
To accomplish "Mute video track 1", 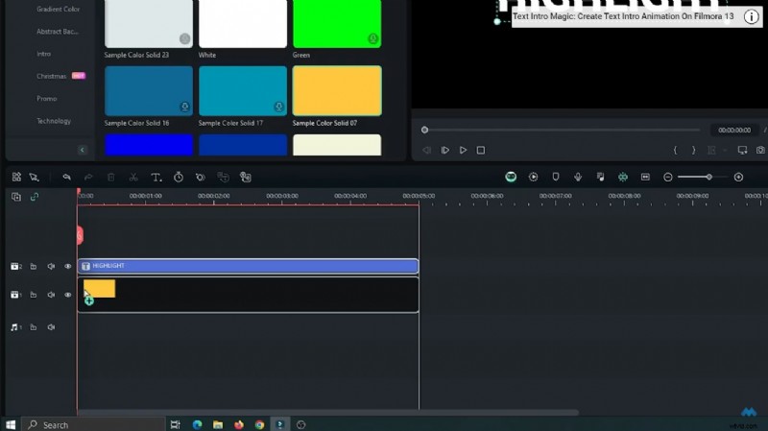I will 51,295.
